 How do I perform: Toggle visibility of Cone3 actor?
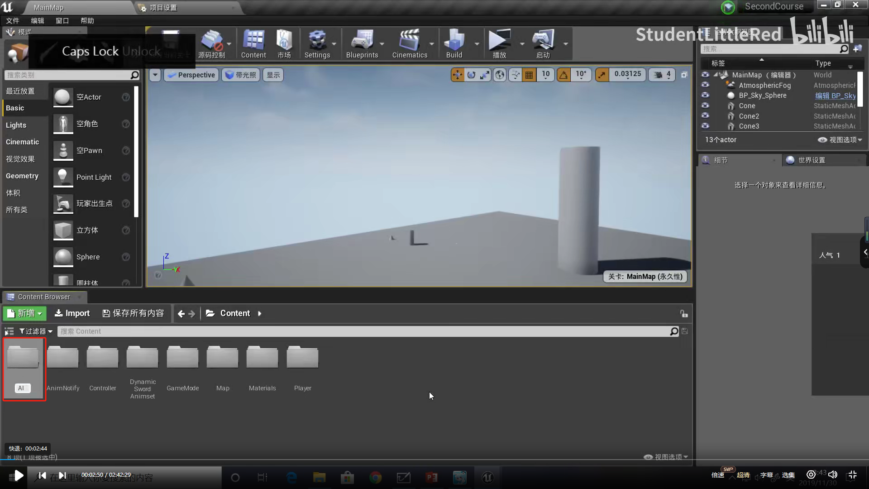coord(705,125)
